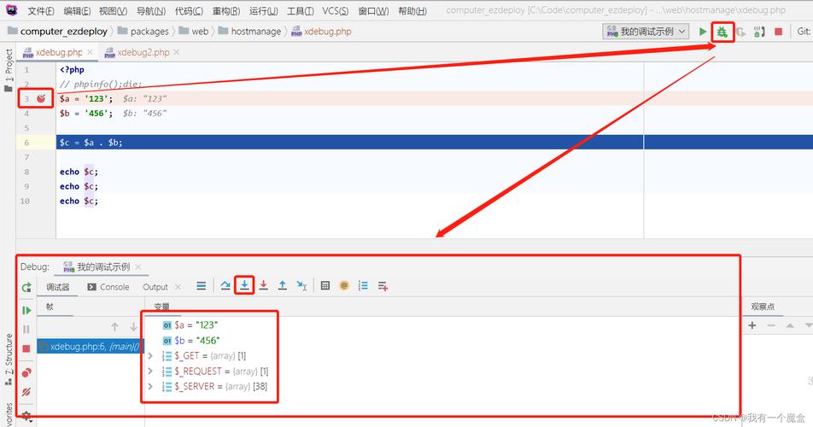813x427 pixels.
Task: Open the 文件(F) File menu
Action: [41, 11]
